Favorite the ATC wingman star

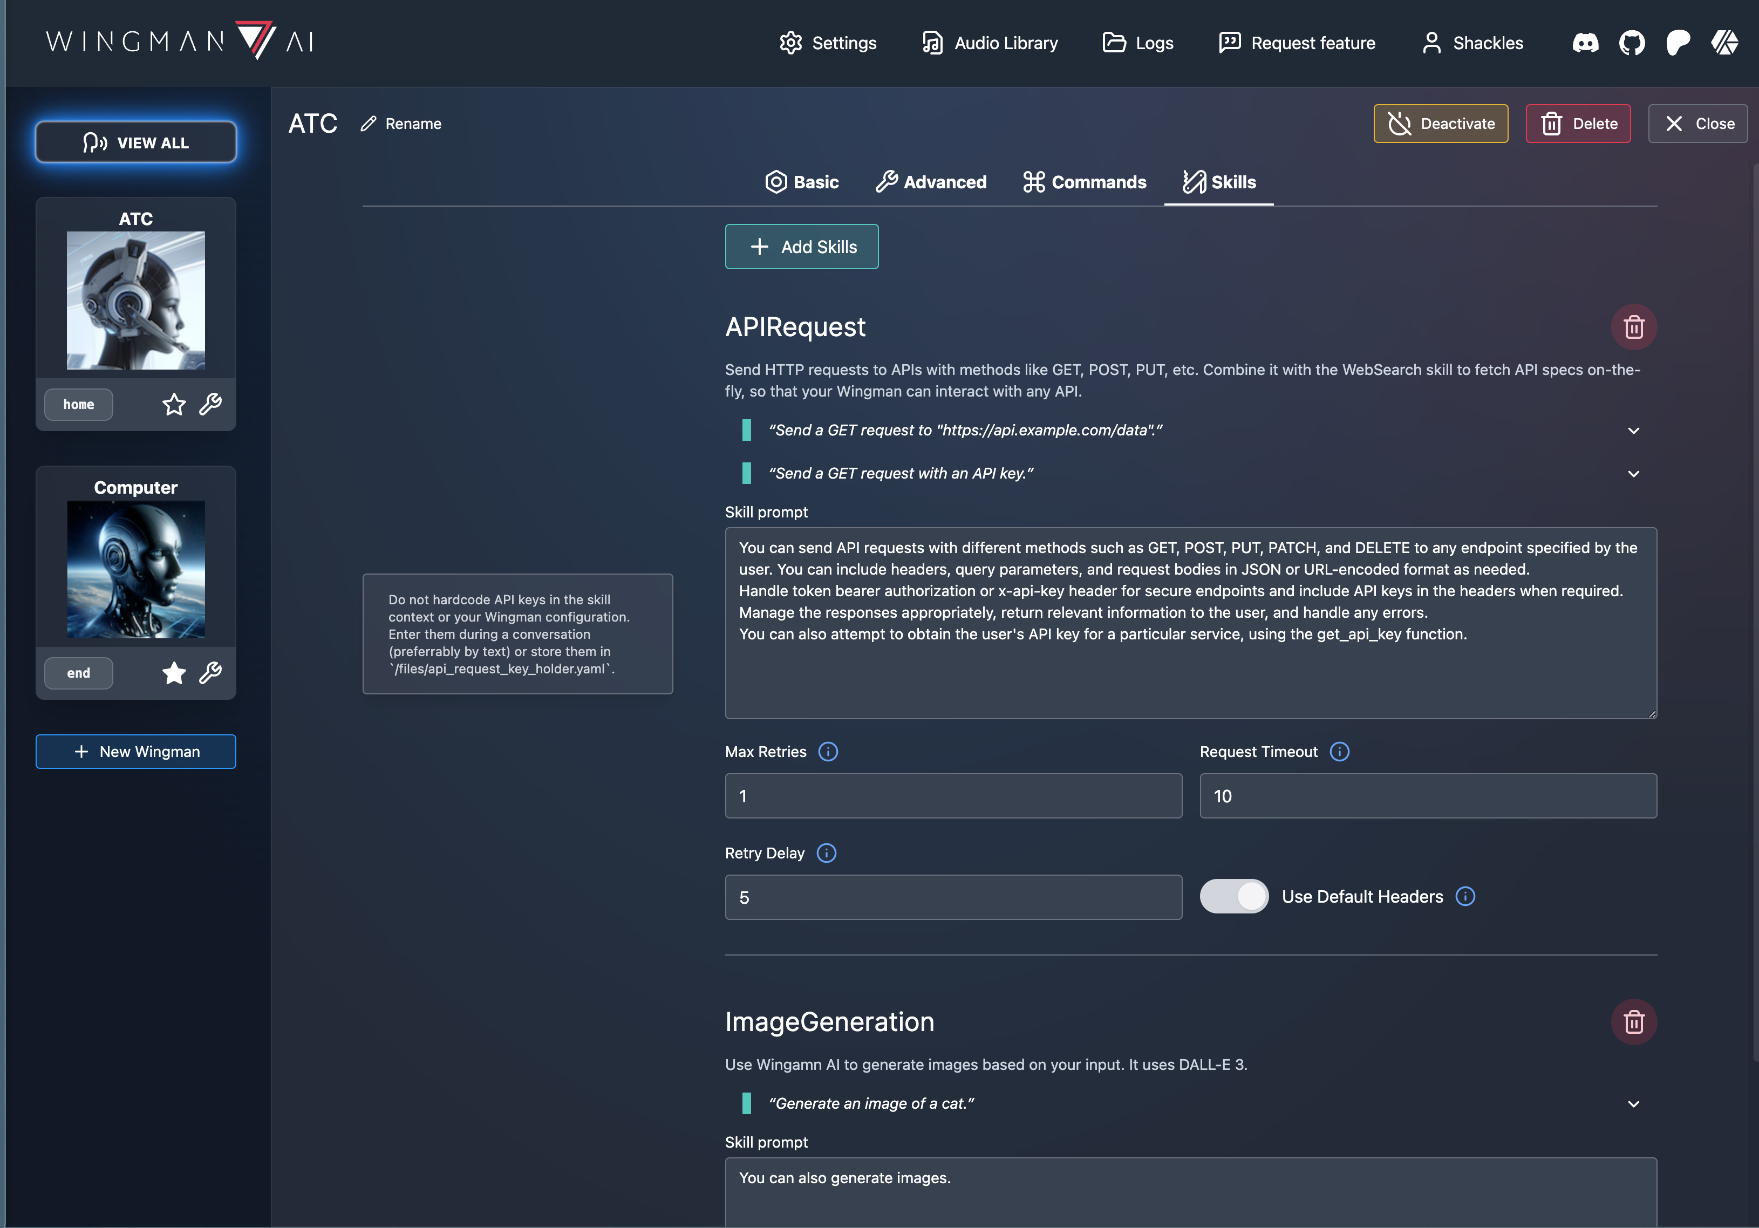(x=174, y=404)
